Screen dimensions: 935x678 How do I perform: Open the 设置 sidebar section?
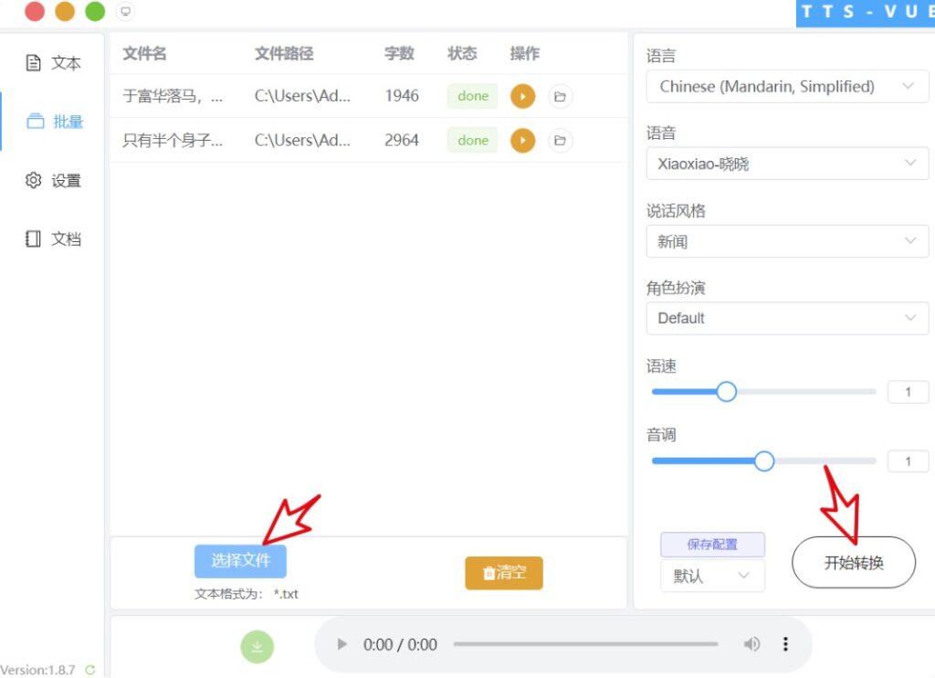coord(52,180)
